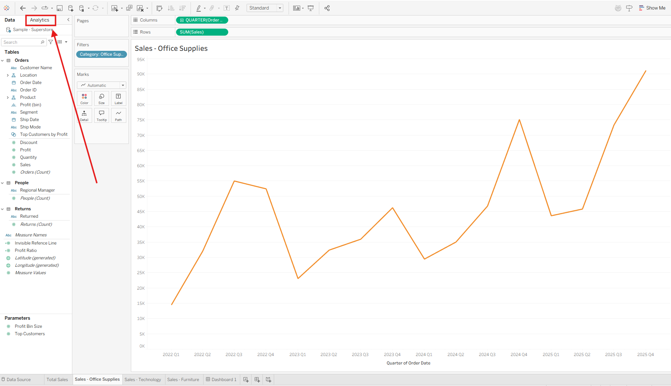Switch to the Data pane tab
The image size is (671, 386).
(x=10, y=20)
